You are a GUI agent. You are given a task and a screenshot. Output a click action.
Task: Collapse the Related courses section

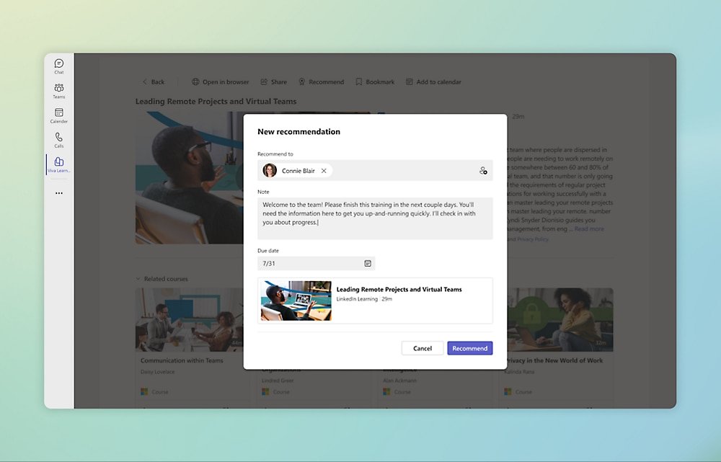(x=138, y=279)
